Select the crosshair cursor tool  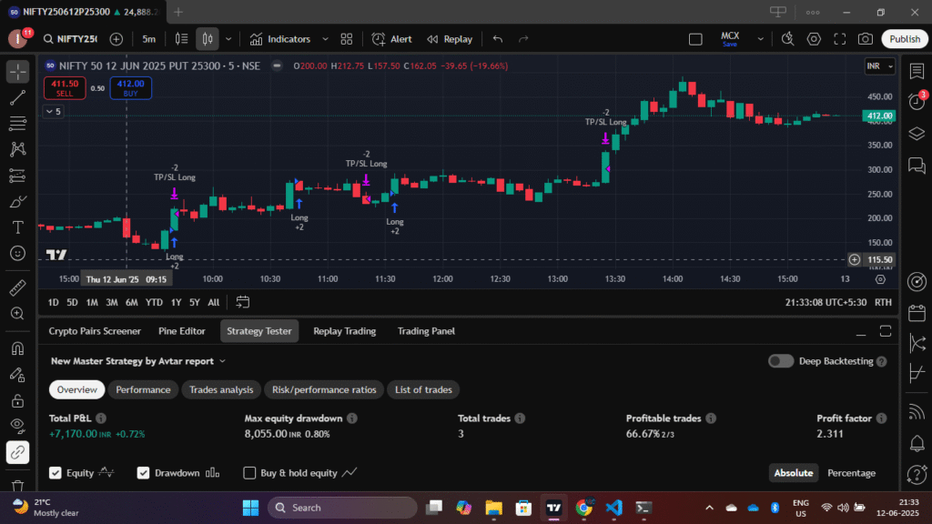point(18,72)
